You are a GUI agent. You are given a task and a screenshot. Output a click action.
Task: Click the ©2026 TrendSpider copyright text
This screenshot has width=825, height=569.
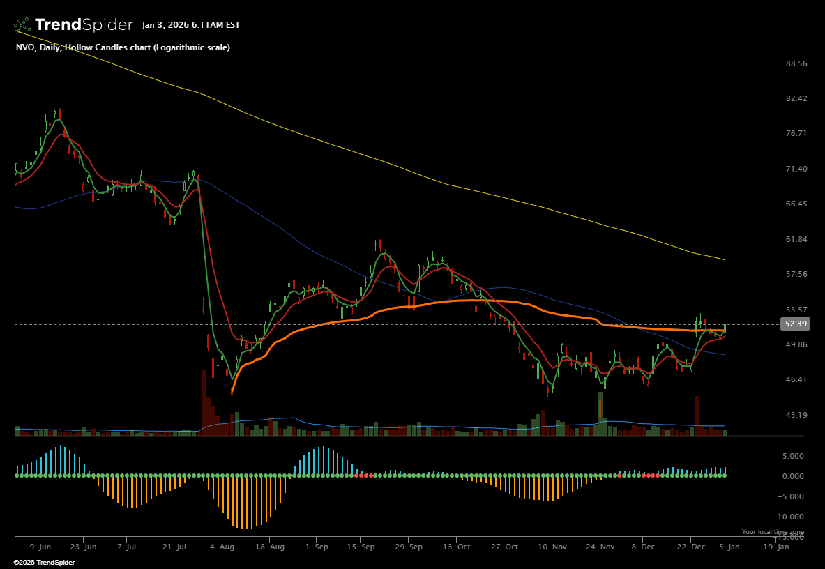click(44, 562)
